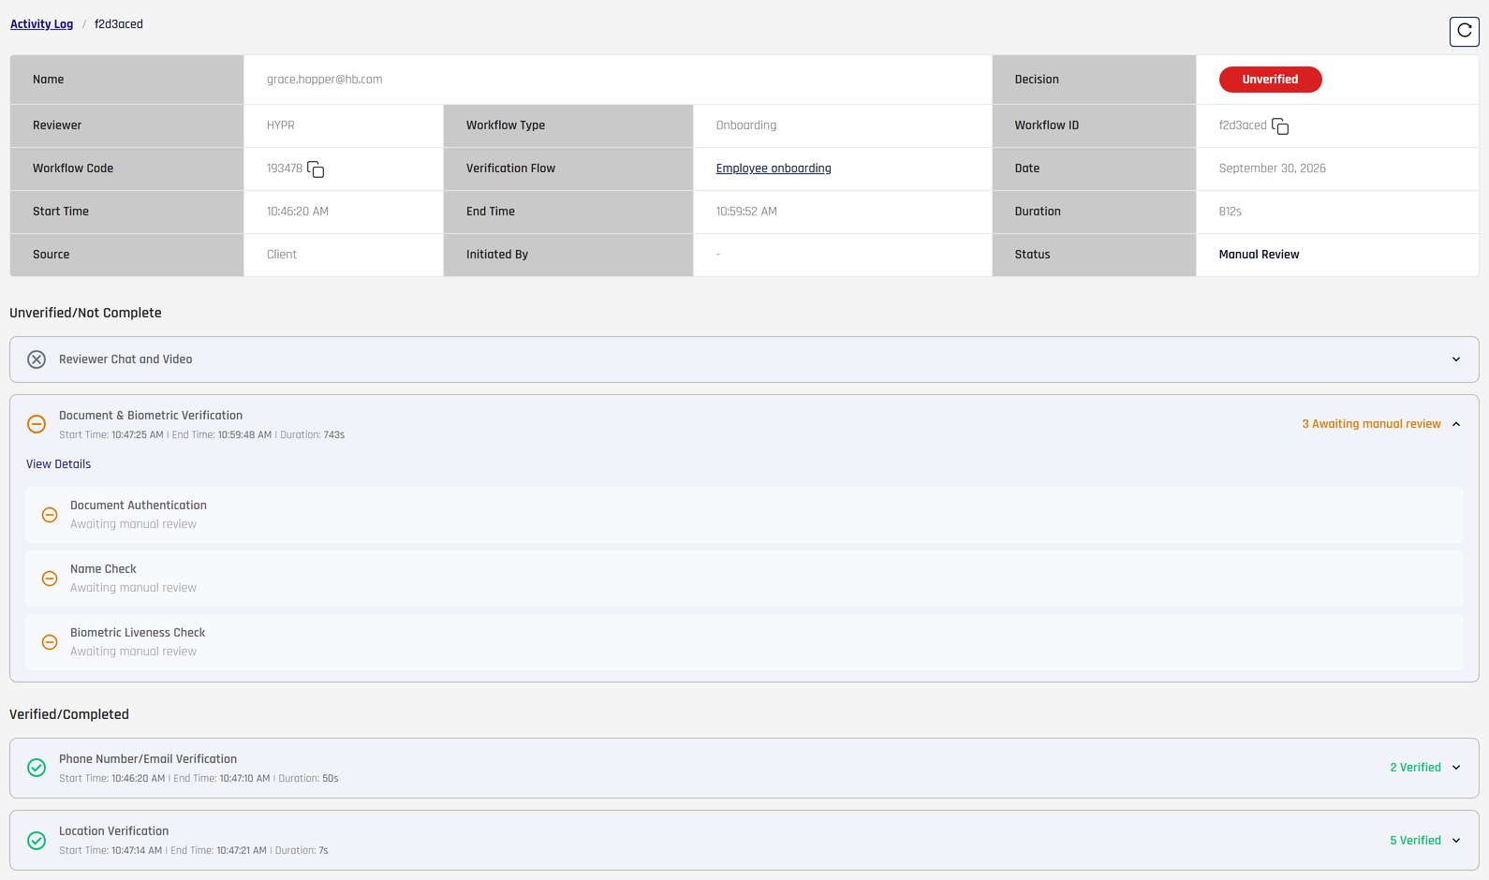Viewport: 1489px width, 880px height.
Task: Click the HYPR reviewer value
Action: 281,125
